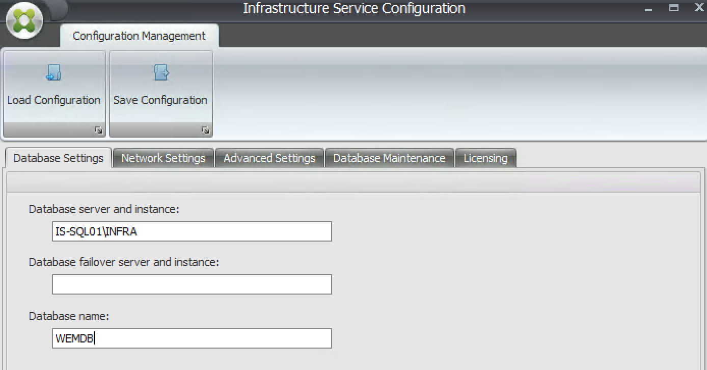Screen dimensions: 707x370
Task: Click the Database server and instance field
Action: pyautogui.click(x=192, y=231)
